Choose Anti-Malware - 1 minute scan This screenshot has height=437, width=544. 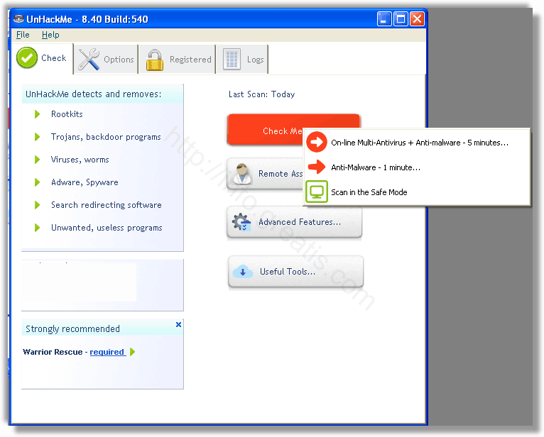tap(418, 167)
